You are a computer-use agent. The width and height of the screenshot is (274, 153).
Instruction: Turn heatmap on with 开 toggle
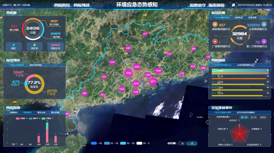click(182, 143)
